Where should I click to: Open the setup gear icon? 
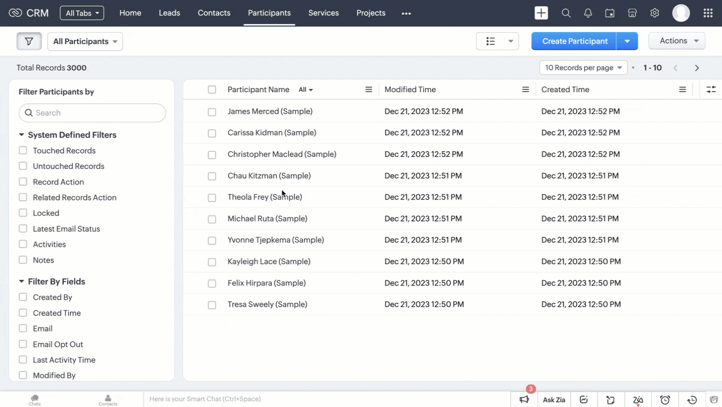(654, 14)
